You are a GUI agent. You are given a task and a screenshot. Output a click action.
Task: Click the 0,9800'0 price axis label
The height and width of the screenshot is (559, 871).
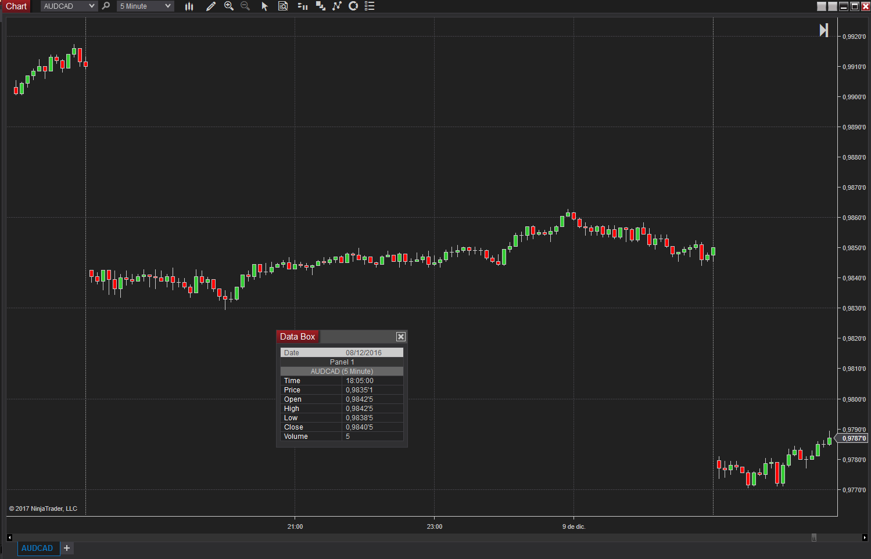point(854,399)
